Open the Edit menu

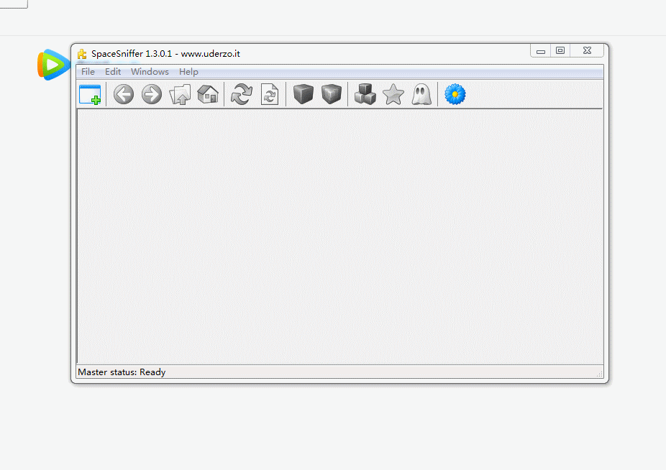[x=113, y=72]
